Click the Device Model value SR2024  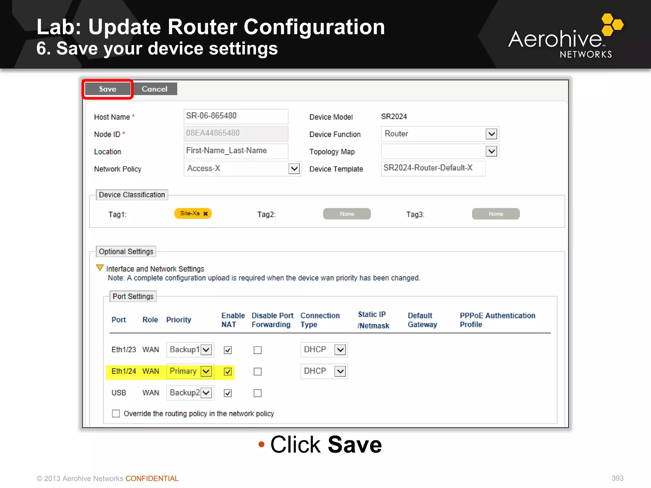[x=394, y=117]
